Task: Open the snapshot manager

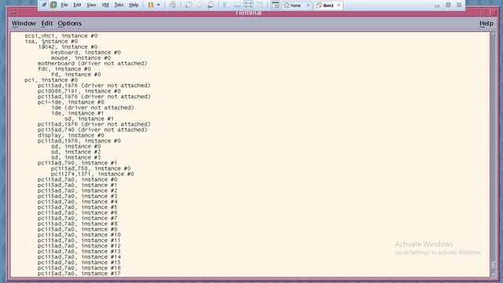Action: click(x=211, y=5)
